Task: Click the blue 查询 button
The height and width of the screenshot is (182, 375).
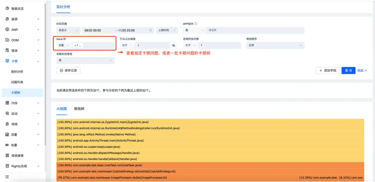Action: pos(348,70)
